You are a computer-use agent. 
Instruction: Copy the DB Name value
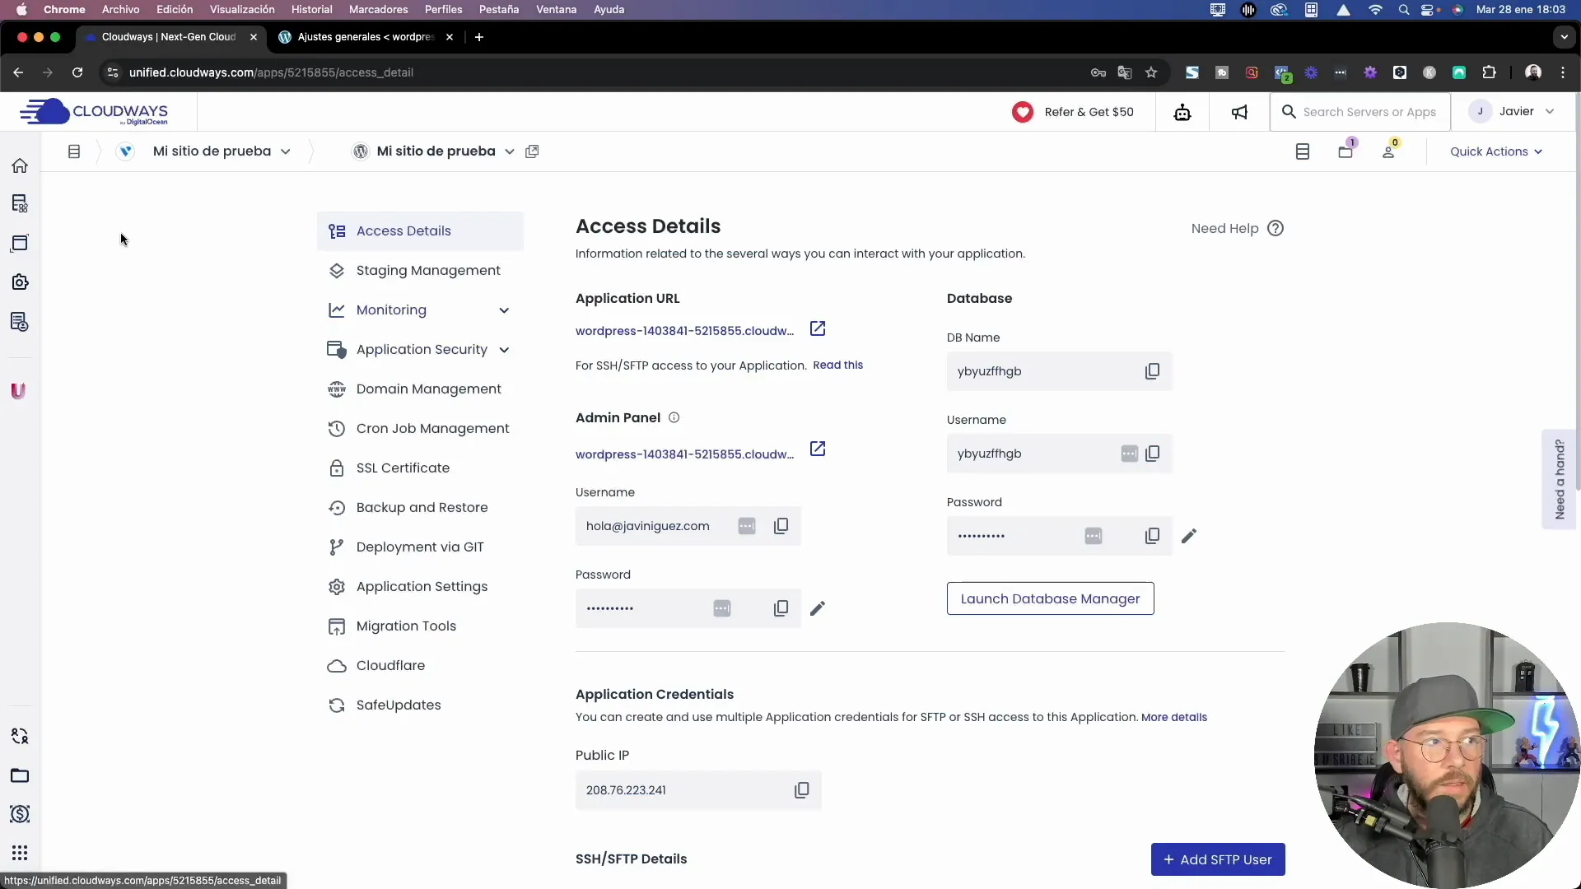(x=1152, y=371)
